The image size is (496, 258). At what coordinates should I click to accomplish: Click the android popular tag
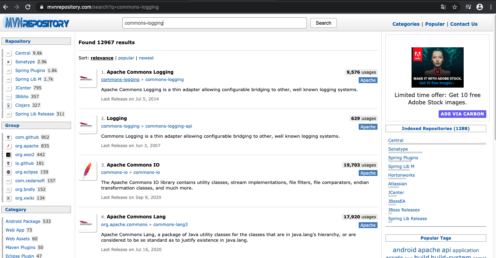[405, 250]
